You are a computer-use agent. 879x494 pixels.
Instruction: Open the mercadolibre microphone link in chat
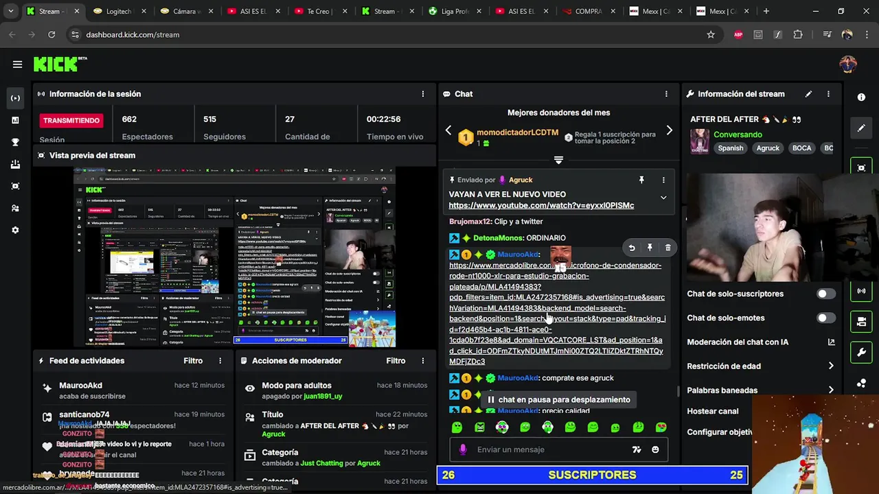pyautogui.click(x=557, y=313)
